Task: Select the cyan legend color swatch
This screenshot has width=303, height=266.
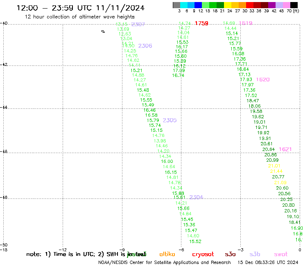Action: pos(184,5)
